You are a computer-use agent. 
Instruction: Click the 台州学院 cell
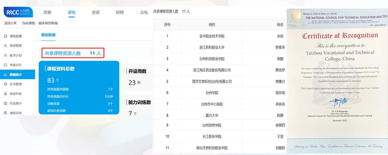coord(212,93)
